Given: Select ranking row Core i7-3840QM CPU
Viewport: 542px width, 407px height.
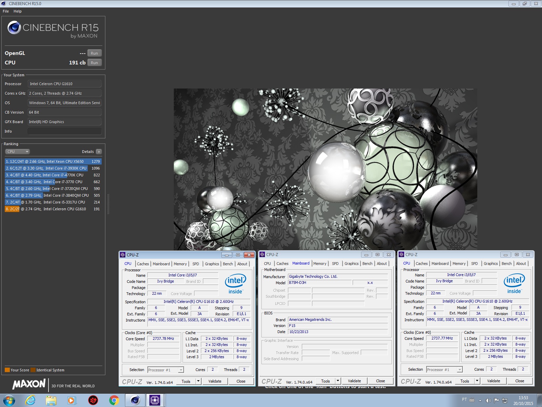Looking at the screenshot, I should (53, 195).
